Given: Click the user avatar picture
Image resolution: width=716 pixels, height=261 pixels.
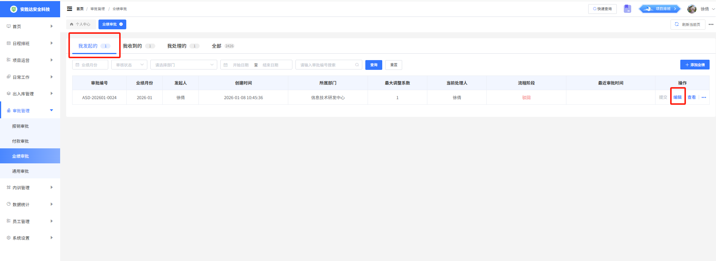Looking at the screenshot, I should [x=692, y=9].
